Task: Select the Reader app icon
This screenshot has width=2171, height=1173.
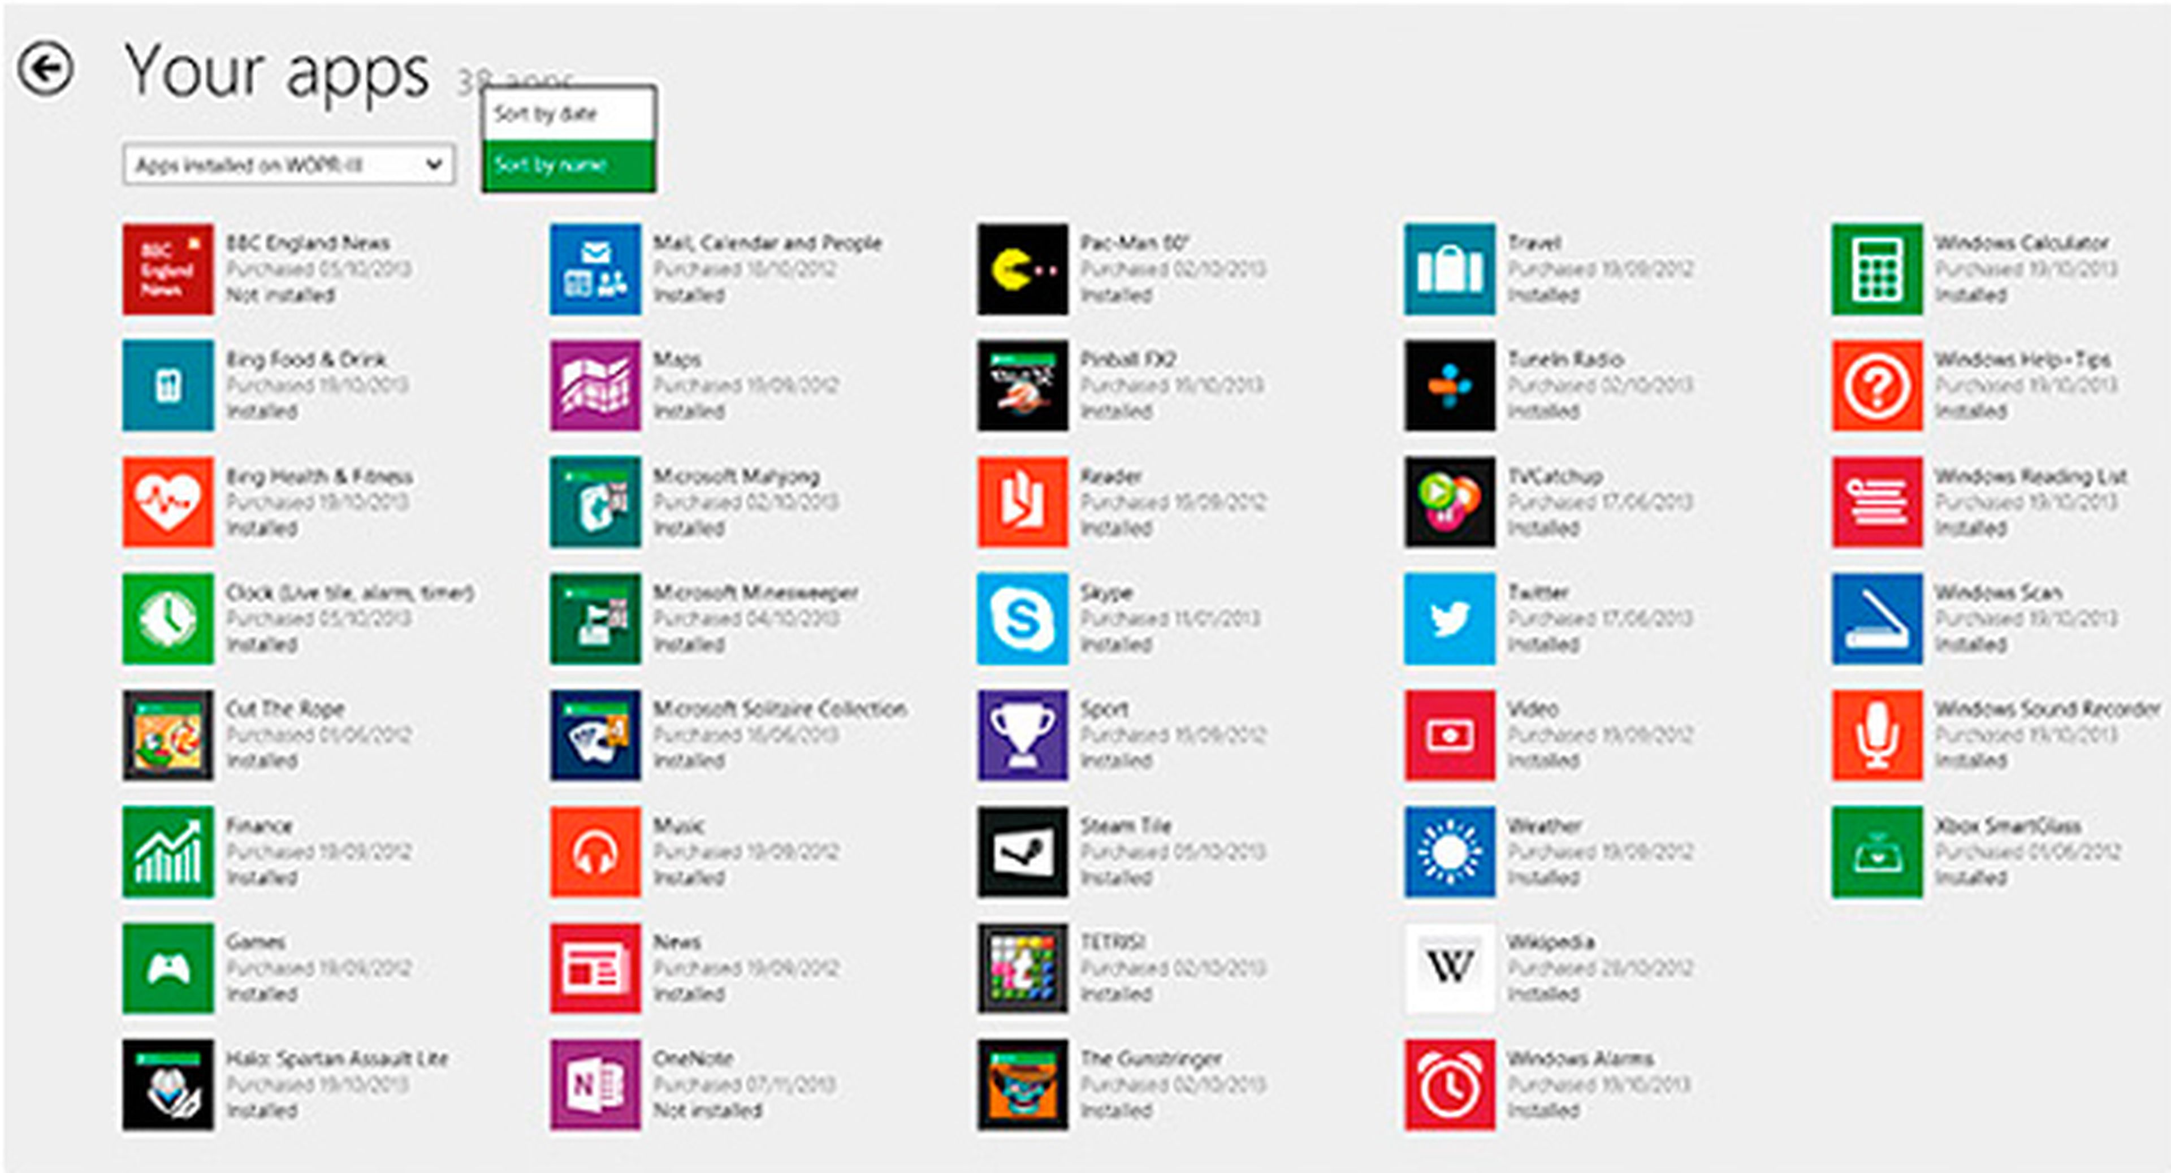Action: tap(1022, 502)
